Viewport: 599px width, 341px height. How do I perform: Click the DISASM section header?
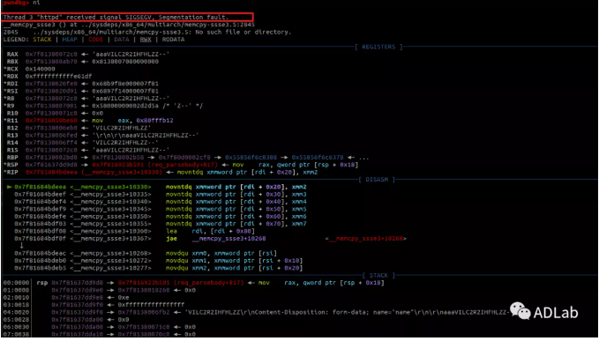(x=377, y=179)
